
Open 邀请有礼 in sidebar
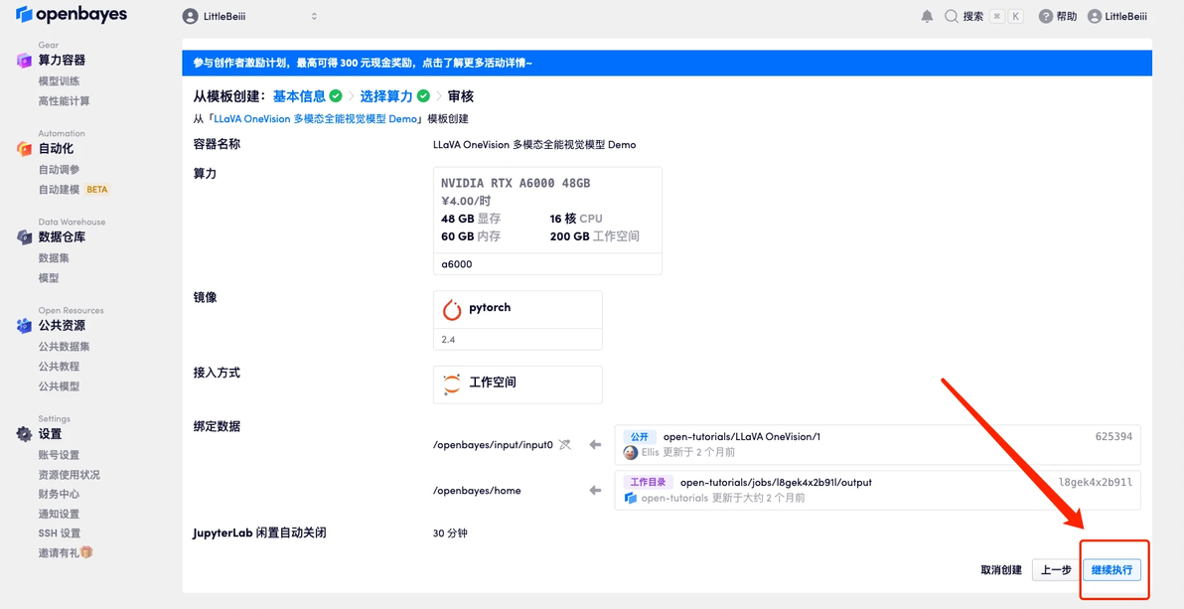[65, 553]
